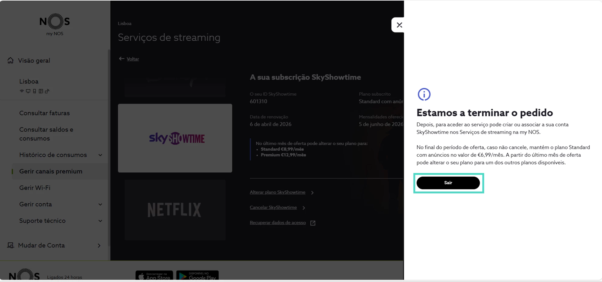Click the Premium €12,99/mês plan text
Image resolution: width=602 pixels, height=282 pixels.
(x=283, y=155)
